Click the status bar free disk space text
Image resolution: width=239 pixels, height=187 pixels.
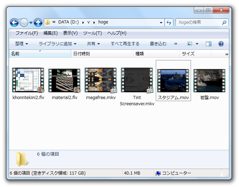click(x=48, y=173)
